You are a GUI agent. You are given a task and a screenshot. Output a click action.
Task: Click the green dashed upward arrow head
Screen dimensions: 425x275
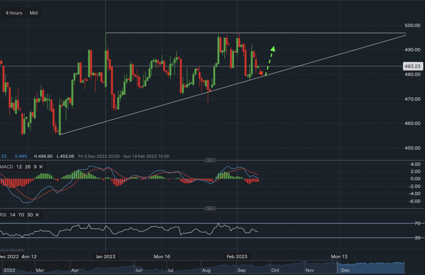(x=273, y=49)
